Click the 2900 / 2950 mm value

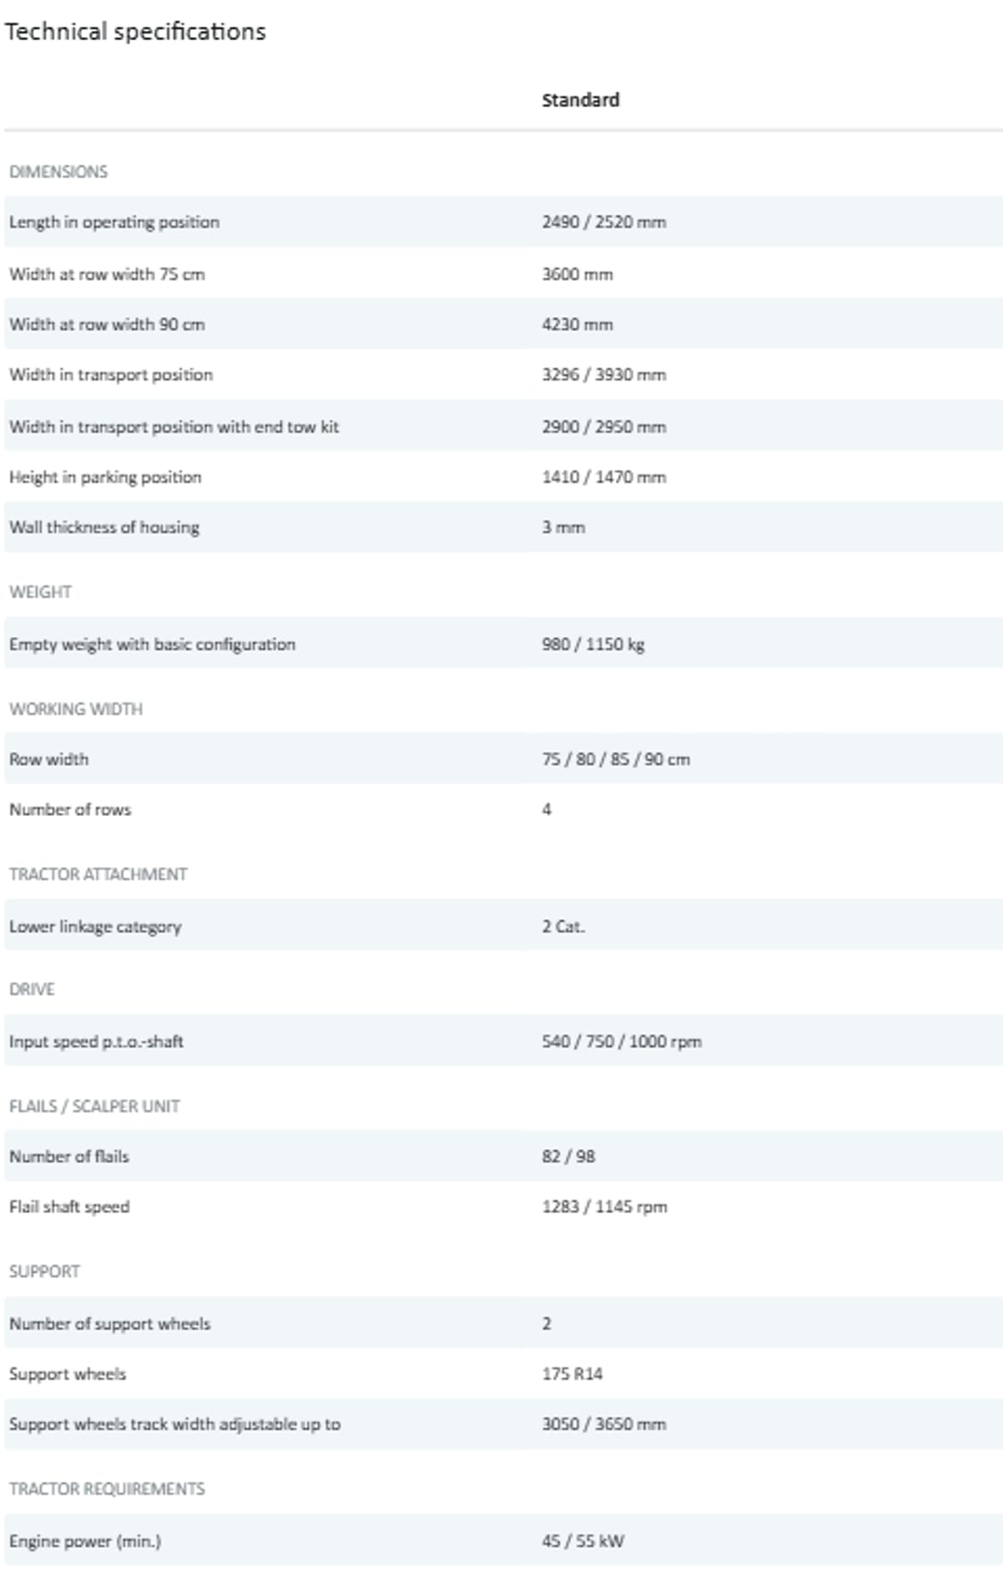[x=603, y=427]
